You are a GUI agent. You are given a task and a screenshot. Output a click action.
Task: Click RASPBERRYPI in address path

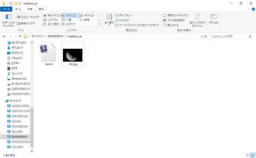[55, 36]
